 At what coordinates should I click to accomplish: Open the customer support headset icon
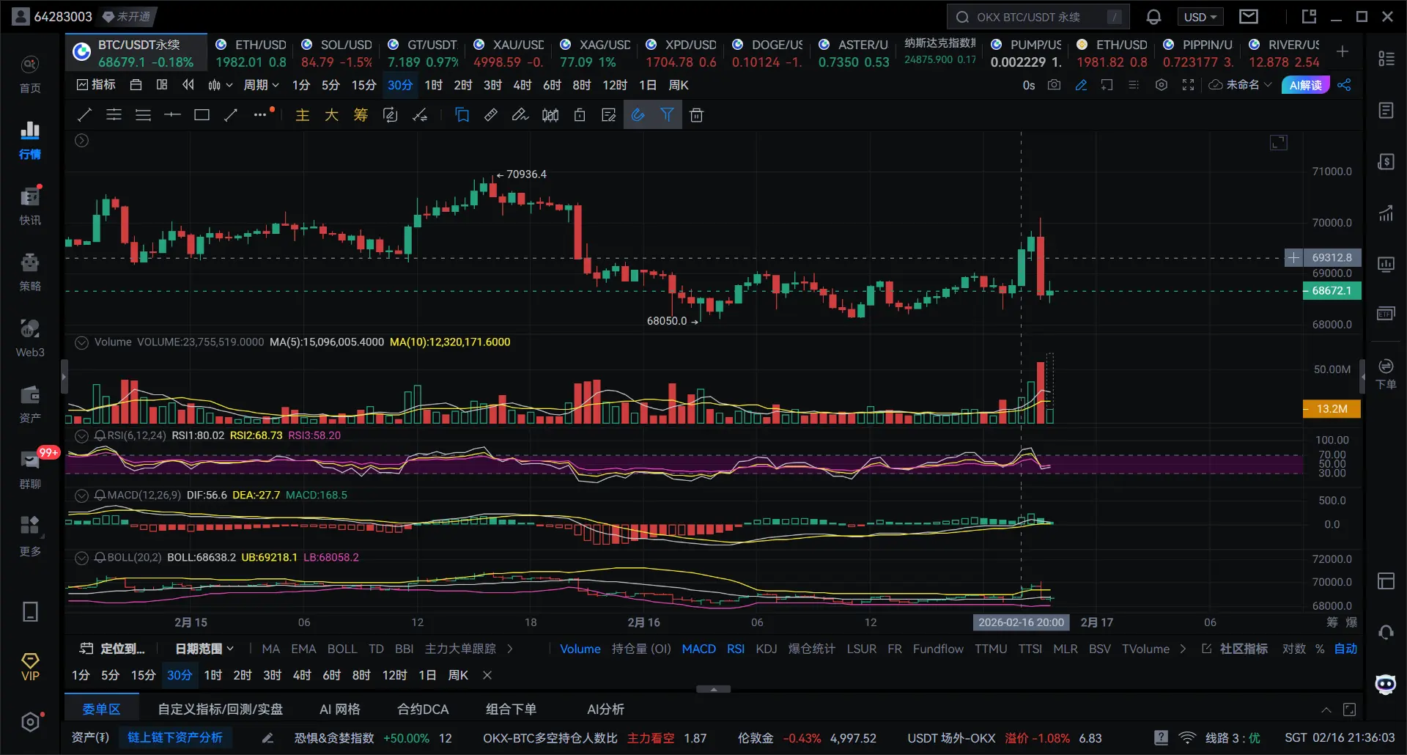1386,632
